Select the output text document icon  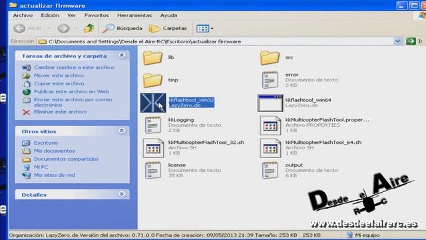pyautogui.click(x=270, y=171)
